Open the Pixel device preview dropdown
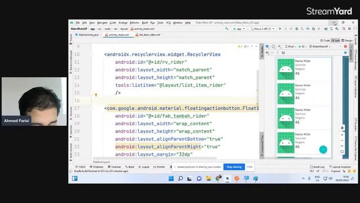Screen dimensions: 360x203 click(290, 46)
